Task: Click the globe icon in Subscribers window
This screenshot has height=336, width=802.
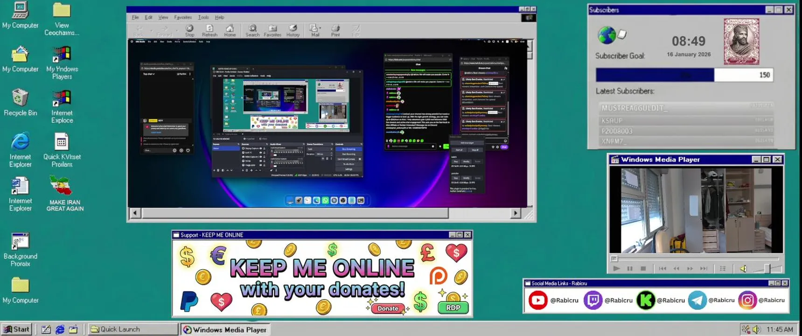Action: click(x=607, y=35)
